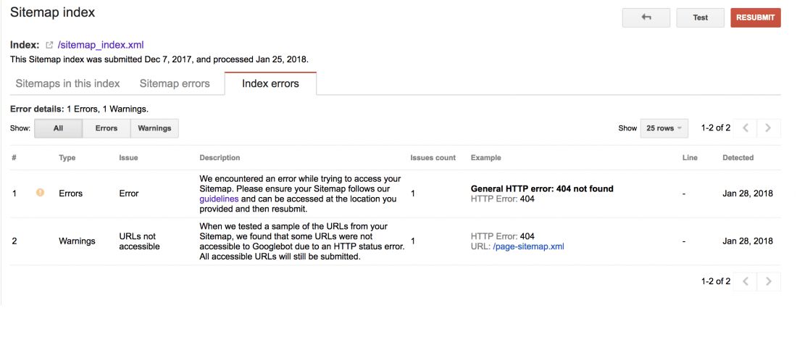
Task: Open the /page-sitemap.xml URL link
Action: [x=529, y=246]
